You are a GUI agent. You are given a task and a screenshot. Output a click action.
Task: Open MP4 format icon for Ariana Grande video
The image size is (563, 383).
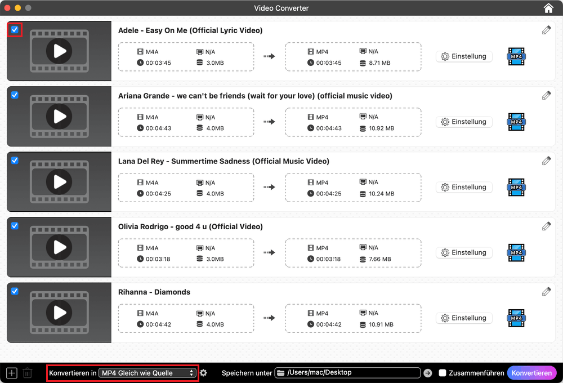[516, 122]
